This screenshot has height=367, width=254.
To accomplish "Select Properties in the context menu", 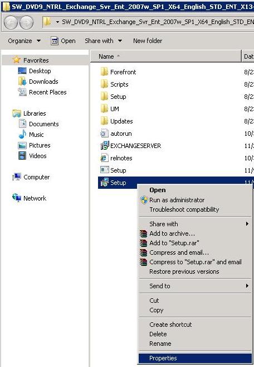I will (195, 358).
